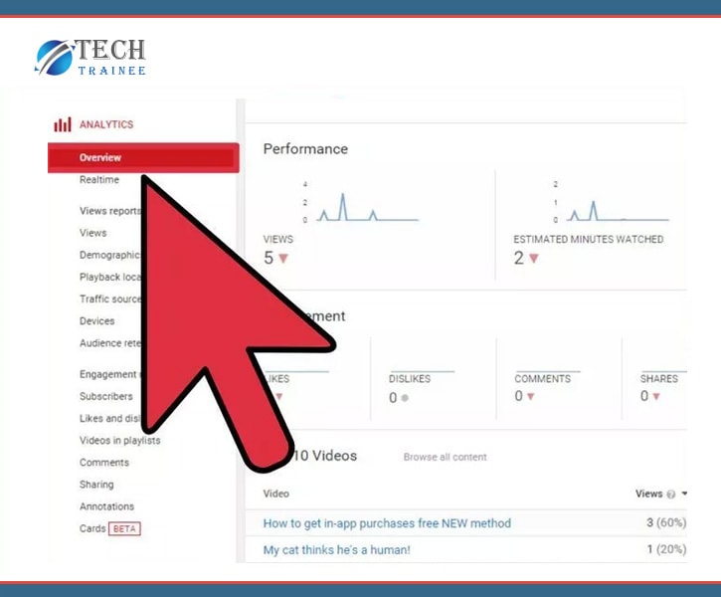Click the BETA badge next to Cards
The width and height of the screenshot is (721, 597).
(x=124, y=529)
